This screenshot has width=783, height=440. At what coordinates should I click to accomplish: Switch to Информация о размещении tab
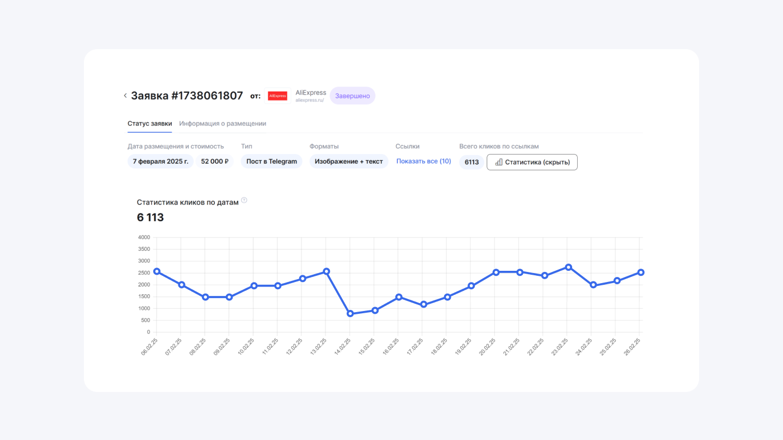[223, 123]
